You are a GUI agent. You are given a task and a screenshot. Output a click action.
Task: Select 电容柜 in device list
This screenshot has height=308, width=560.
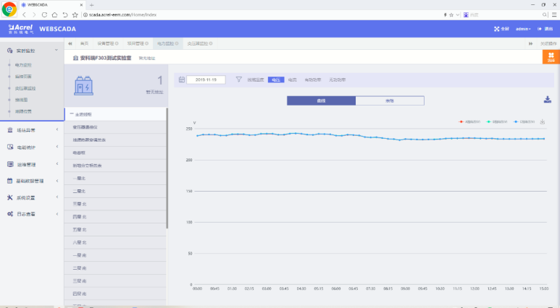click(115, 153)
